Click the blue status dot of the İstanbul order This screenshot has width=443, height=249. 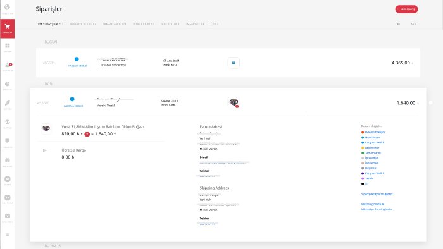tap(77, 59)
